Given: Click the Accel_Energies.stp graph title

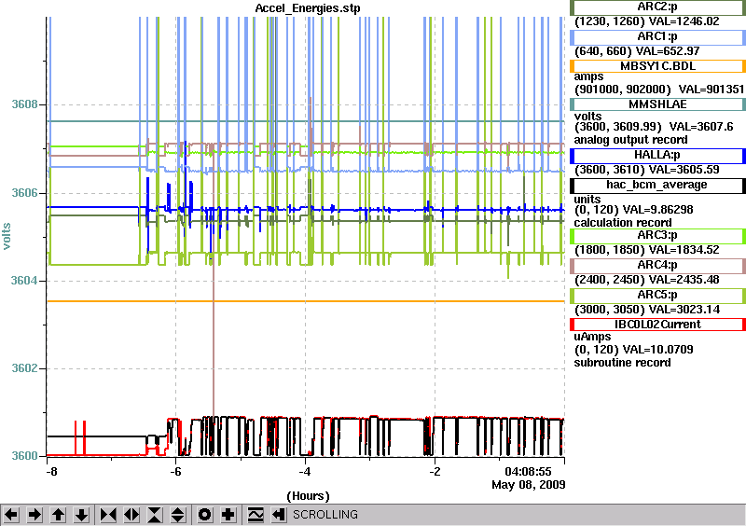Looking at the screenshot, I should point(308,8).
